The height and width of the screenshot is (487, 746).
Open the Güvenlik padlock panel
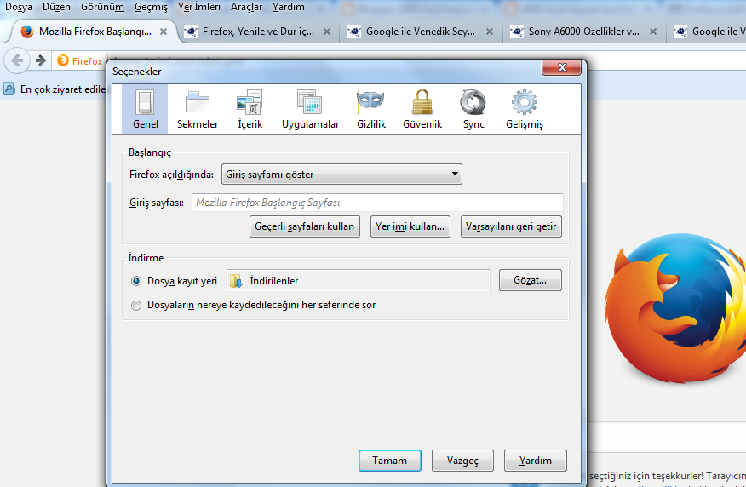coord(422,109)
